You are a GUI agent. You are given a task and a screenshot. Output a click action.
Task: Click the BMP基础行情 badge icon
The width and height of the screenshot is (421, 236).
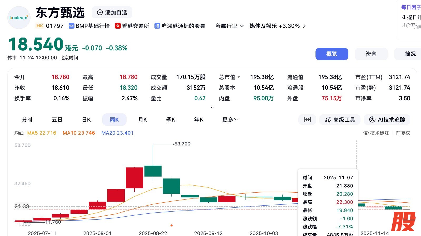[x=71, y=26]
